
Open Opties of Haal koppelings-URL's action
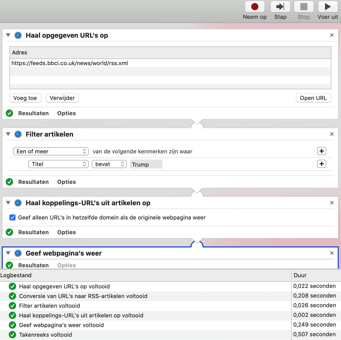click(x=66, y=232)
